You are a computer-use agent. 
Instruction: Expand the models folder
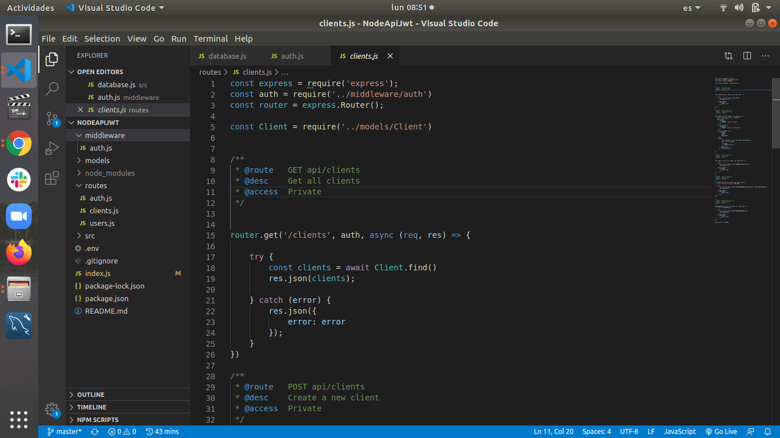97,160
